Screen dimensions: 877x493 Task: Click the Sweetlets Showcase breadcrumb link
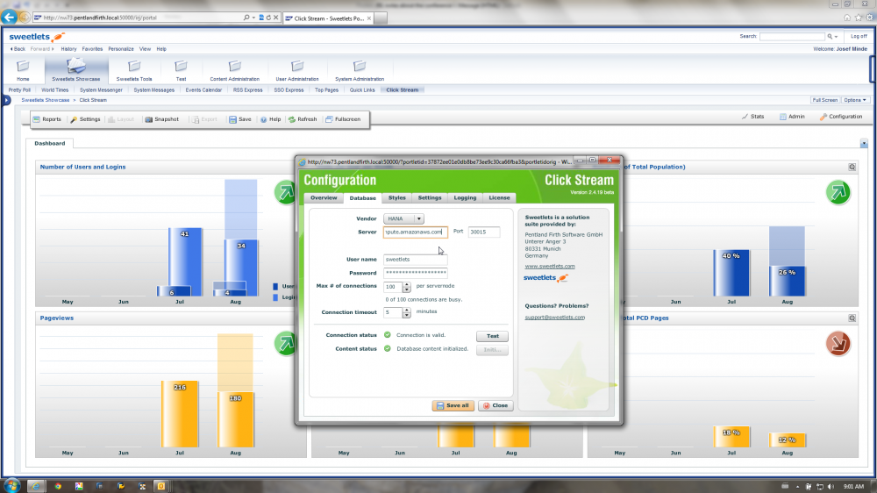point(46,100)
